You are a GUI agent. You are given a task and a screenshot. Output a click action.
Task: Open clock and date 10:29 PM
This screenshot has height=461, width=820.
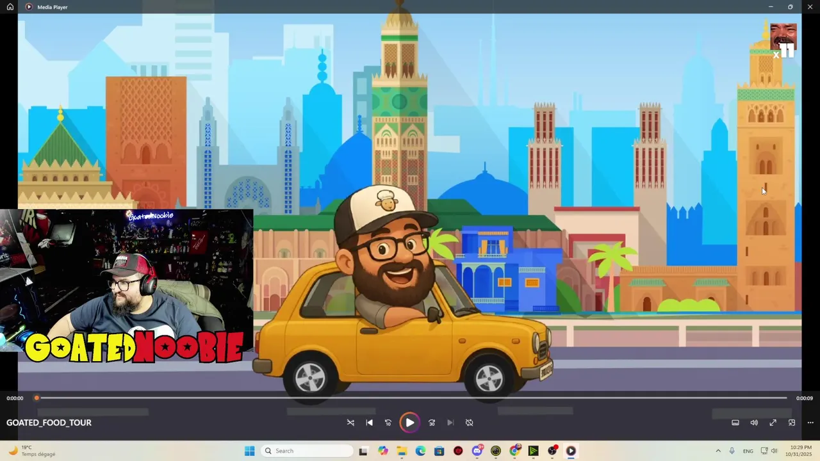click(800, 451)
